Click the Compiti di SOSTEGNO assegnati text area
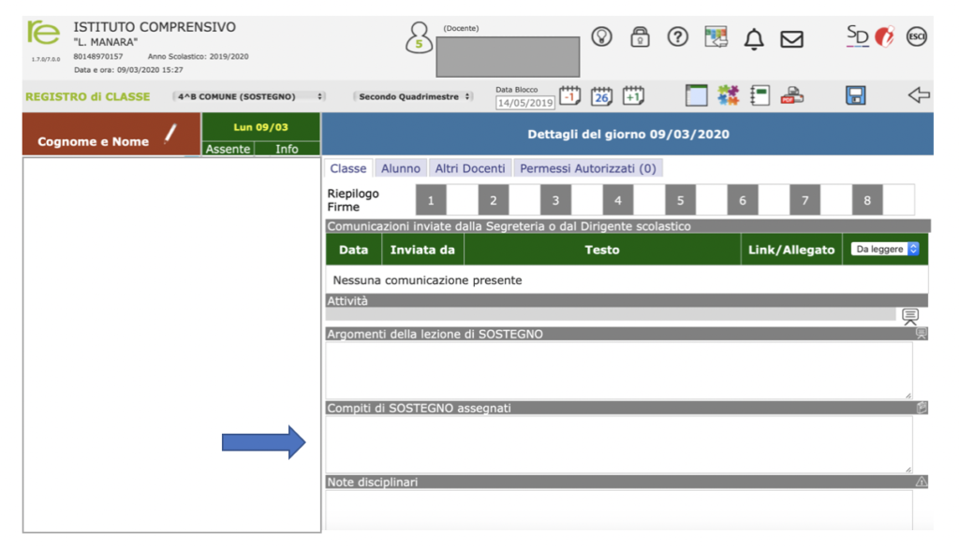The height and width of the screenshot is (546, 959). click(618, 444)
